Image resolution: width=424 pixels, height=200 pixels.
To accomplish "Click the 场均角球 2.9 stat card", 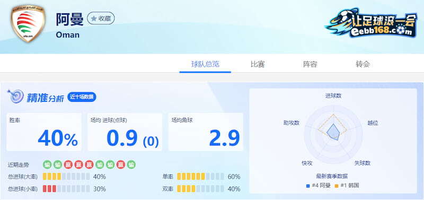I will (x=206, y=132).
